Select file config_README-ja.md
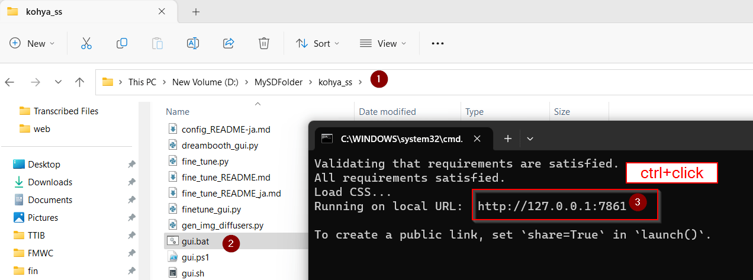Screen dimensions: 753x280 click(x=226, y=129)
